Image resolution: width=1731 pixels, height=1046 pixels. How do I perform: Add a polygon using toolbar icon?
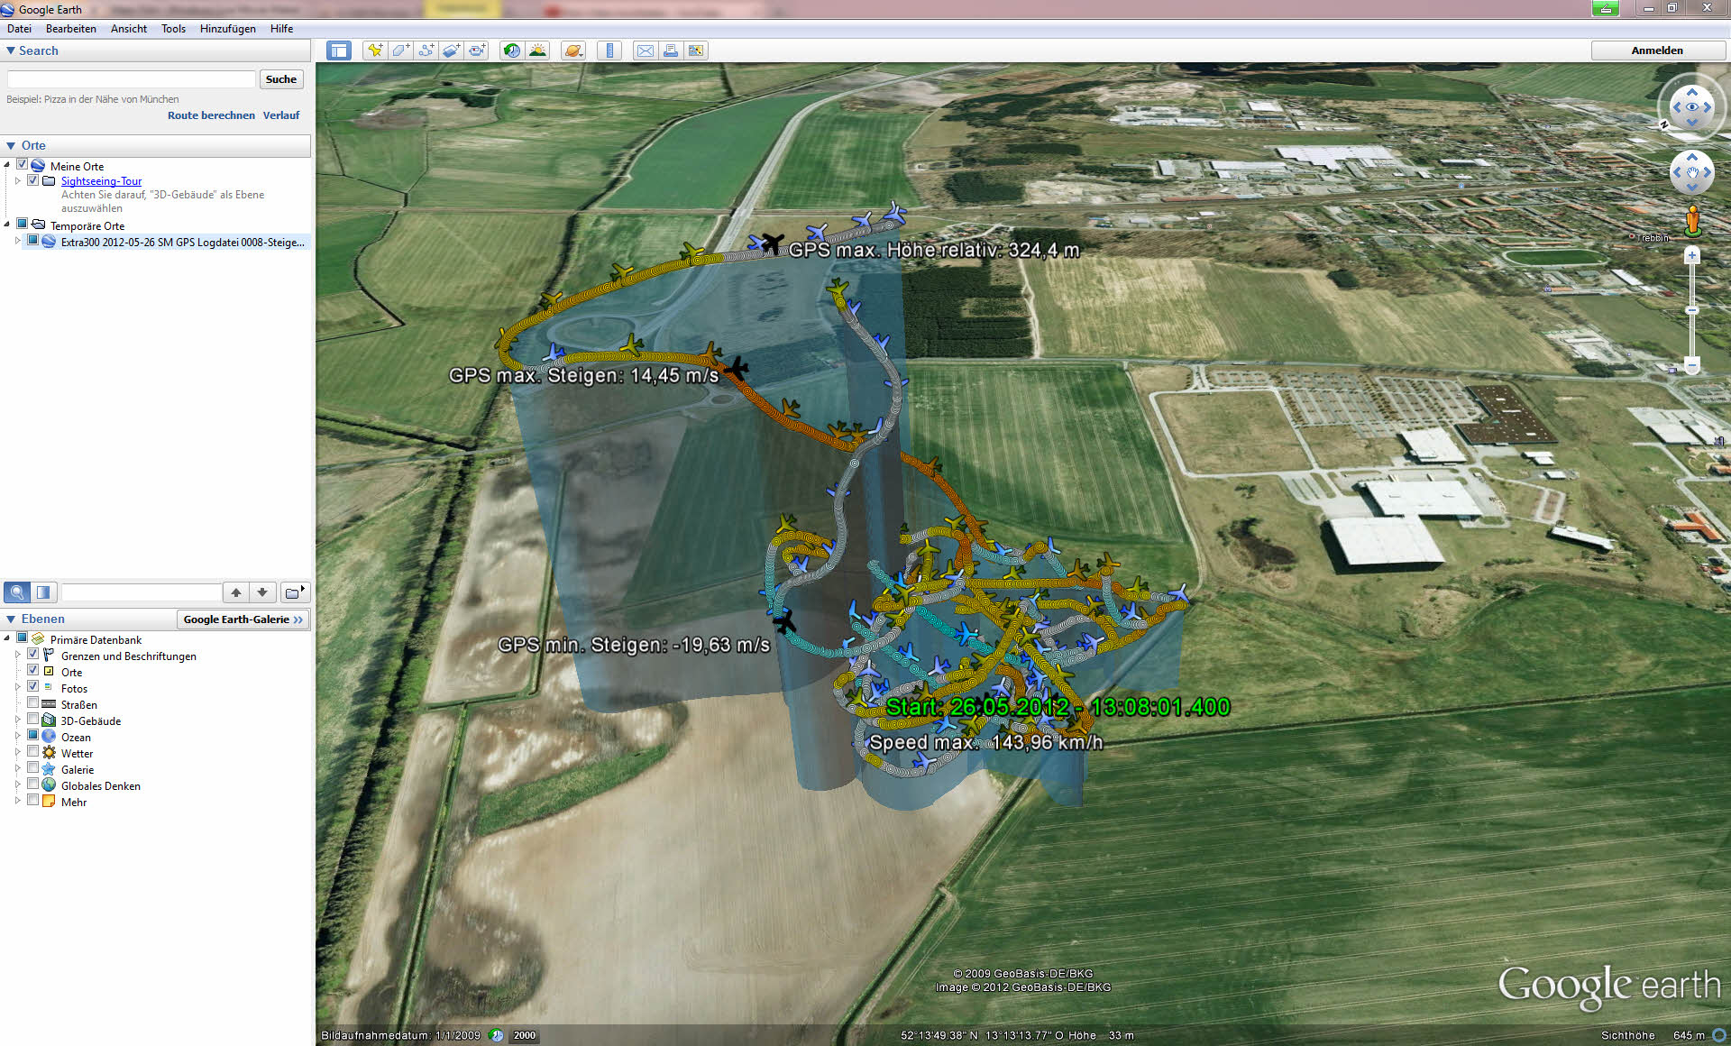tap(400, 50)
